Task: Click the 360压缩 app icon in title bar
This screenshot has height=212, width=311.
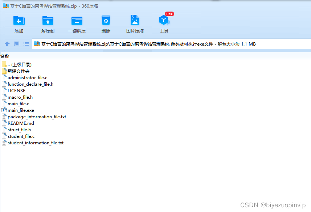Action: pos(6,6)
